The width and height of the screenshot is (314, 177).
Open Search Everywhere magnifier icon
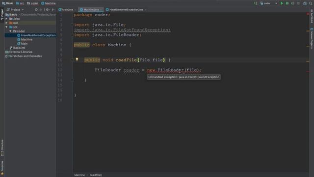click(x=311, y=3)
